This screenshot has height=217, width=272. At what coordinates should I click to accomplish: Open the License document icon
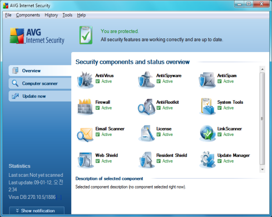pyautogui.click(x=146, y=133)
